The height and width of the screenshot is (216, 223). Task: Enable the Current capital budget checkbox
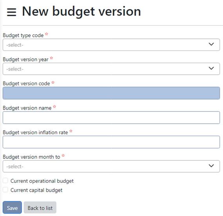pos(5,190)
